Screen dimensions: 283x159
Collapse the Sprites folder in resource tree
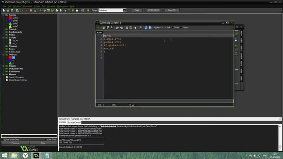(3, 15)
